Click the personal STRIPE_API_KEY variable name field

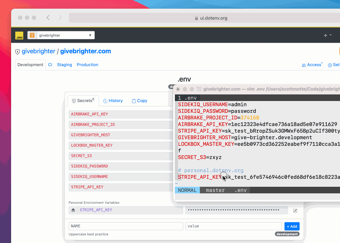(130, 210)
